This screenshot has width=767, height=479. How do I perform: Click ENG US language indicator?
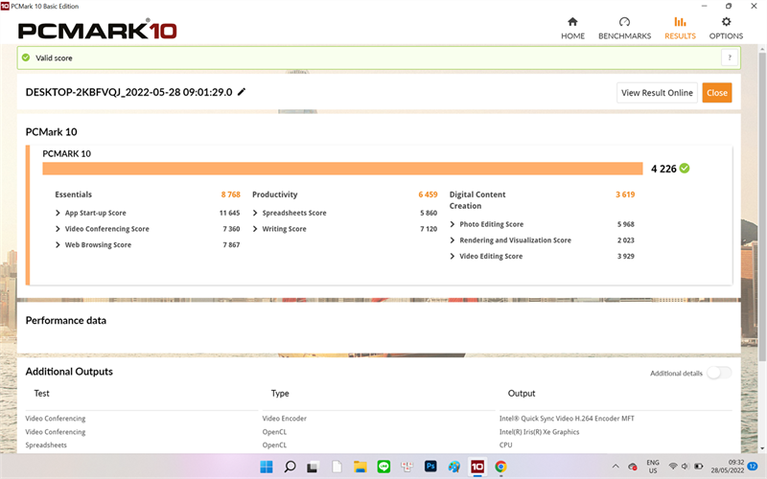pyautogui.click(x=653, y=467)
